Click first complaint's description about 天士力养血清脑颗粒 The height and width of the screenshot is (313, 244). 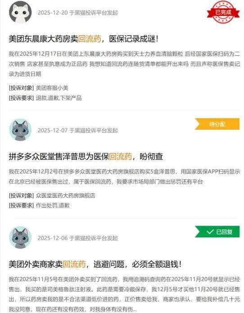(x=124, y=64)
